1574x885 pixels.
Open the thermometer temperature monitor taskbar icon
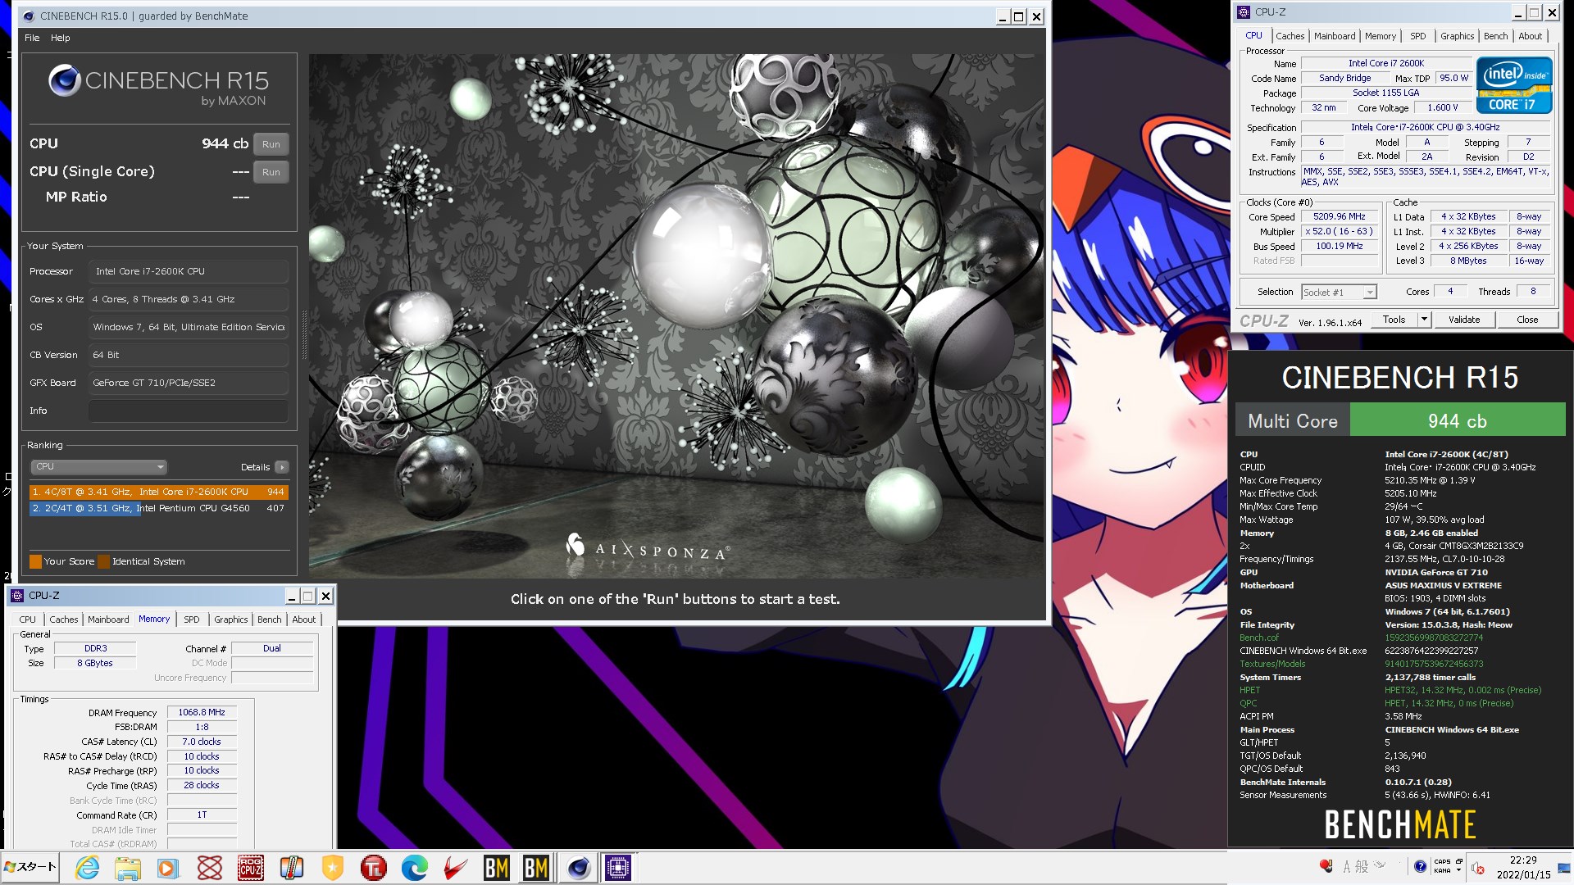[291, 868]
